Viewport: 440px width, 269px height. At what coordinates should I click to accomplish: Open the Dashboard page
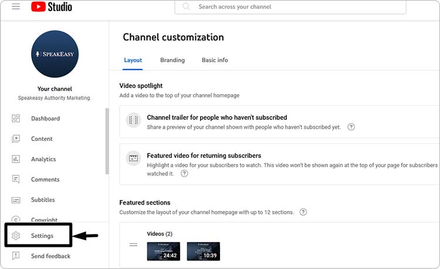[x=45, y=119]
